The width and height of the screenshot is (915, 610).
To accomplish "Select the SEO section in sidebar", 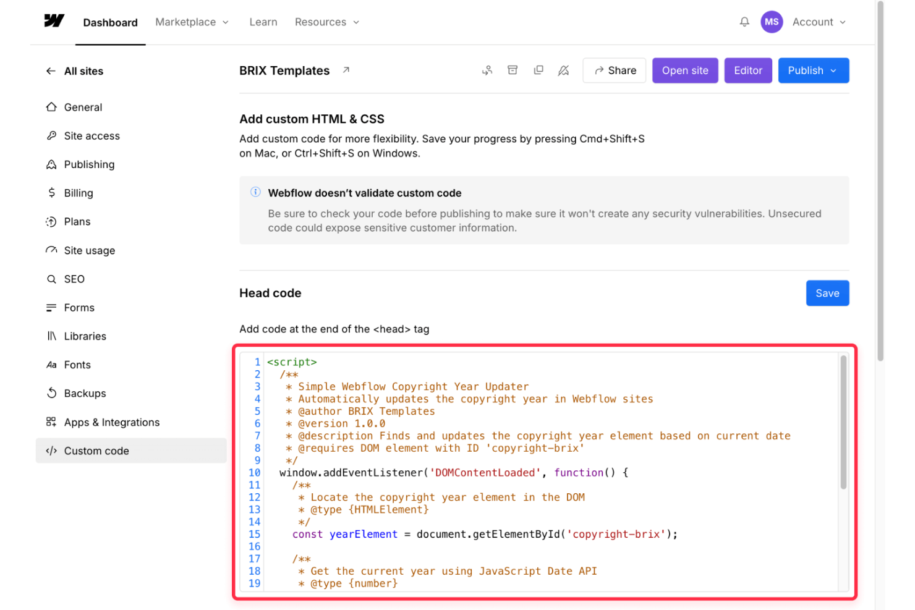I will [74, 279].
